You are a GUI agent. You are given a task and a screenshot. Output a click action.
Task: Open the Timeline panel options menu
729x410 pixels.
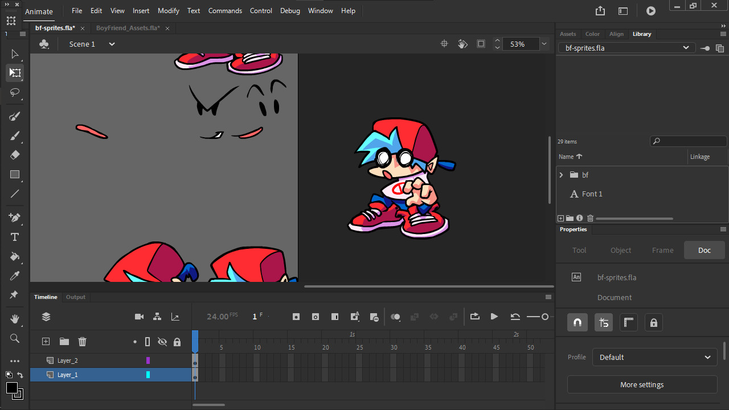pyautogui.click(x=548, y=297)
